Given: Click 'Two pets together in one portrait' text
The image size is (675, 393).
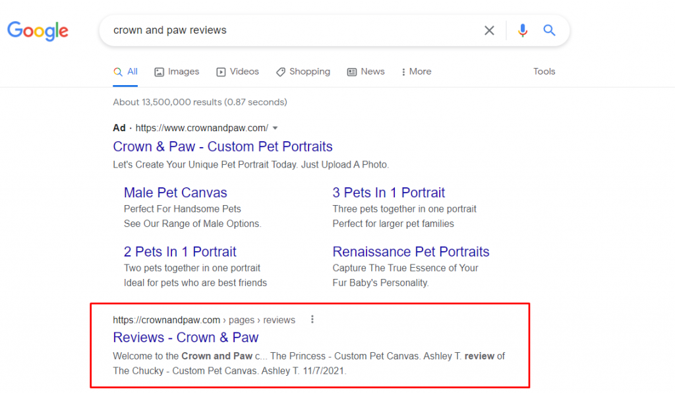Looking at the screenshot, I should pos(192,268).
